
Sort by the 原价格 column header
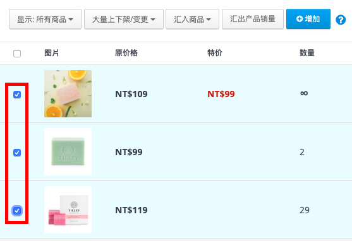click(126, 53)
